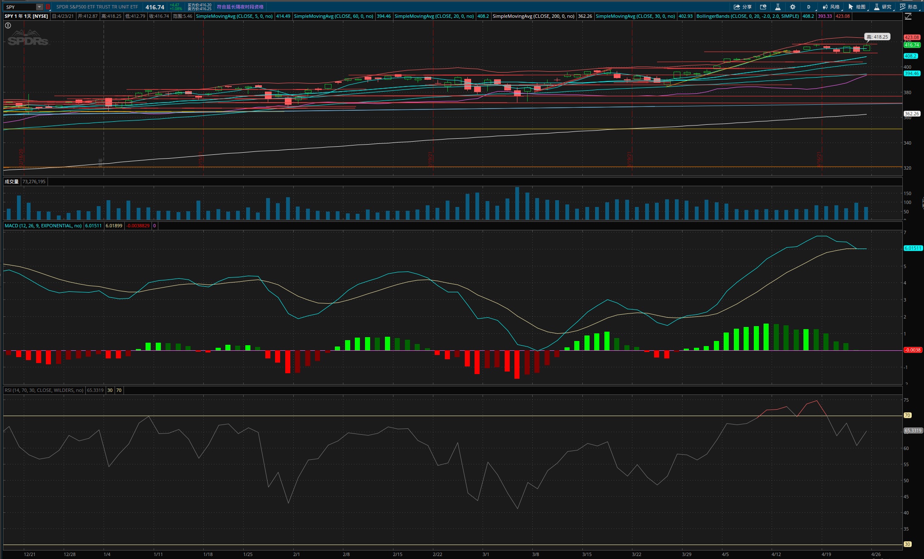The height and width of the screenshot is (559, 924).
Task: Click the drawing set icon at top right
Action: [x=908, y=17]
